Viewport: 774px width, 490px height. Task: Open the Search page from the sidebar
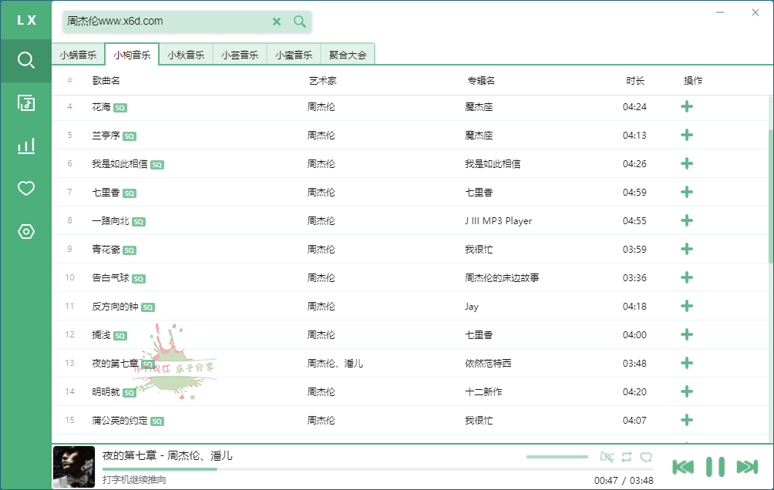point(25,59)
